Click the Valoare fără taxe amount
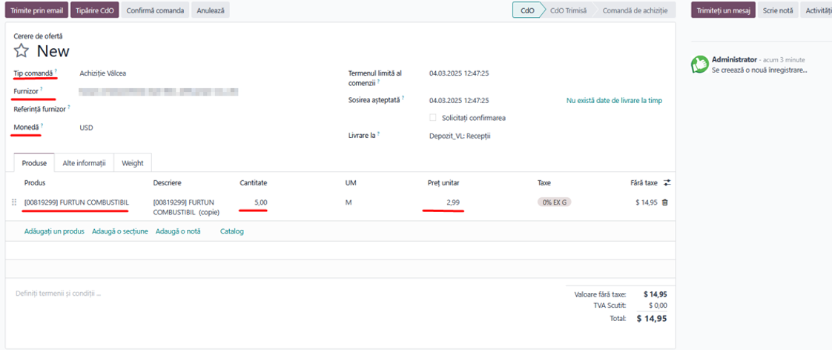The height and width of the screenshot is (350, 832). click(x=656, y=294)
